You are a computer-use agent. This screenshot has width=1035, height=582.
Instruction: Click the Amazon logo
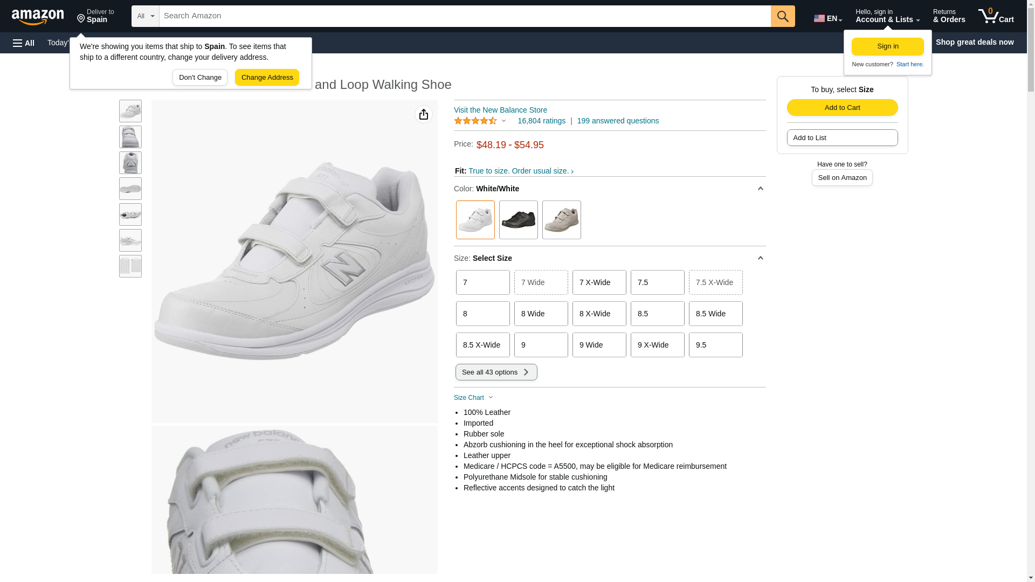[x=38, y=17]
